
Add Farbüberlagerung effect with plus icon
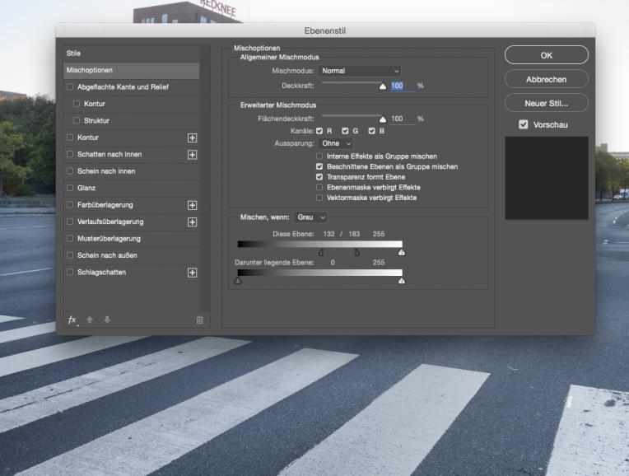(x=192, y=205)
